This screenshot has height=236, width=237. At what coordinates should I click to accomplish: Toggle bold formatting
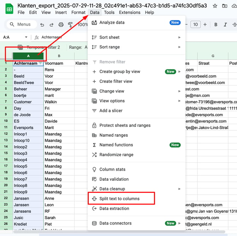click(216, 24)
